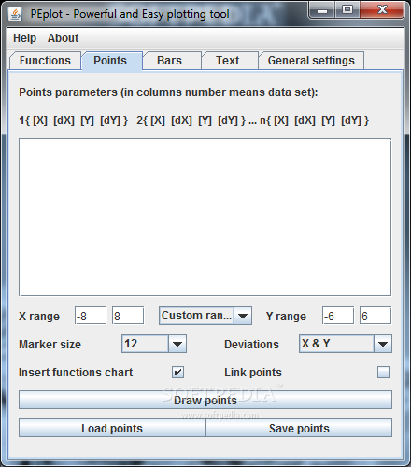Focus the X range maximum field
The image size is (411, 467).
coord(128,316)
